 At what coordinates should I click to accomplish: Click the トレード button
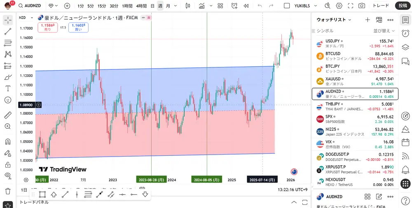(x=381, y=6)
